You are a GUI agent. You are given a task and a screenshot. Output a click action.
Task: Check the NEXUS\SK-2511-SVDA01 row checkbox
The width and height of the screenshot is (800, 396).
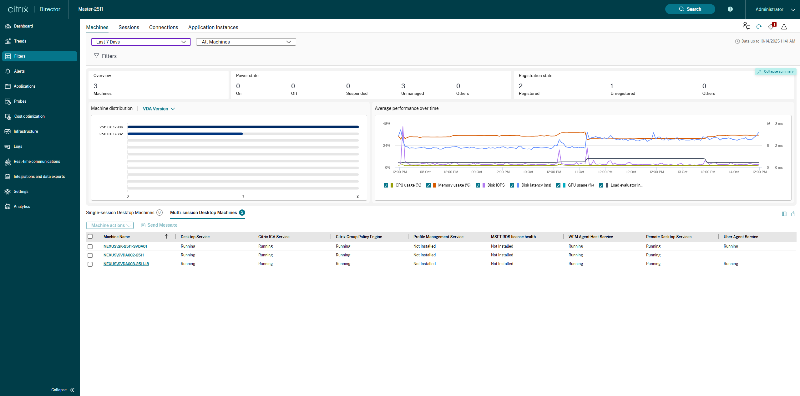click(x=90, y=247)
